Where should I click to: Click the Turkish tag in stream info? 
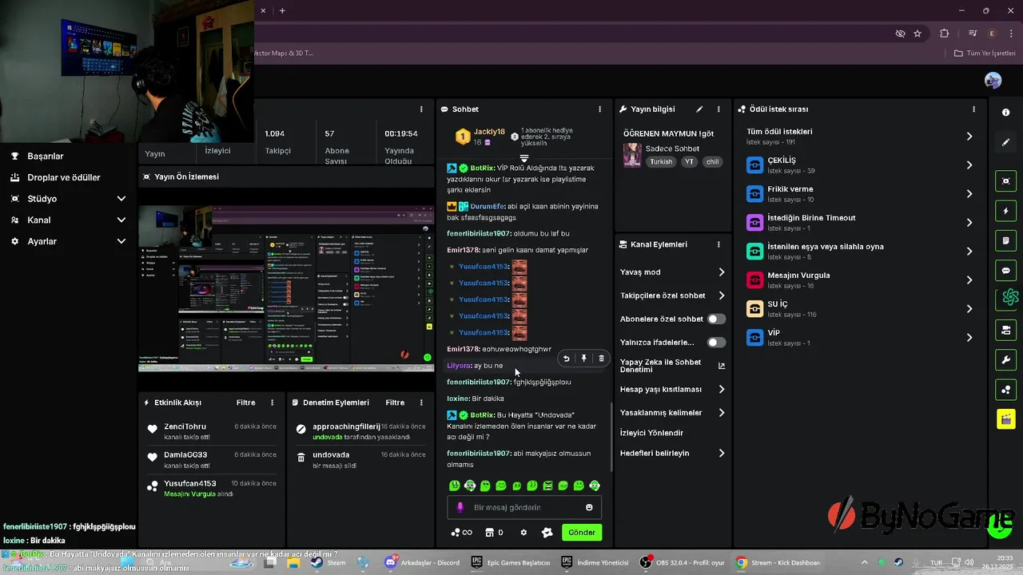pyautogui.click(x=661, y=161)
